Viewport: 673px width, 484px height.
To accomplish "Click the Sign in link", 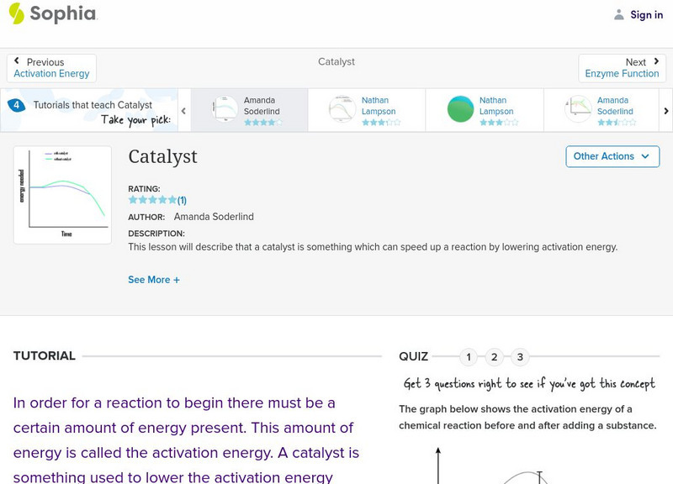I will pos(646,14).
